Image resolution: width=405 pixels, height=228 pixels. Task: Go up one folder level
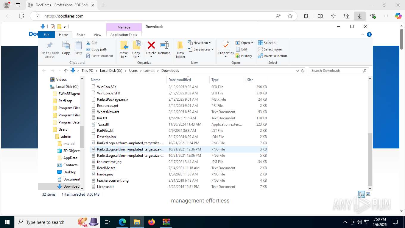point(66,71)
